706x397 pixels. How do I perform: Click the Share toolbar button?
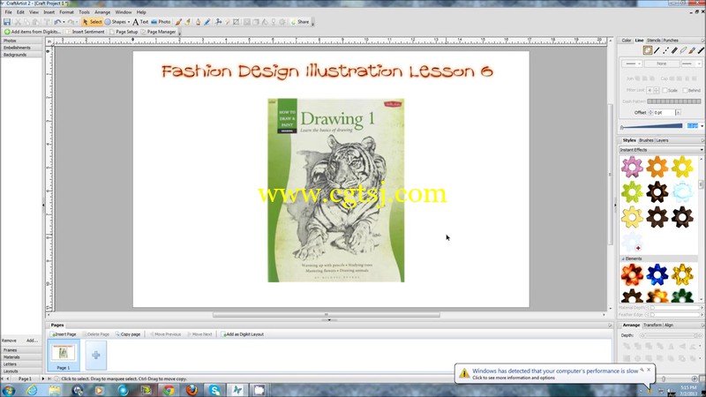[x=300, y=21]
